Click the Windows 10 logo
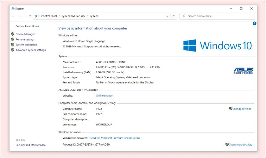Screen dimensions: 266x158 (218, 46)
